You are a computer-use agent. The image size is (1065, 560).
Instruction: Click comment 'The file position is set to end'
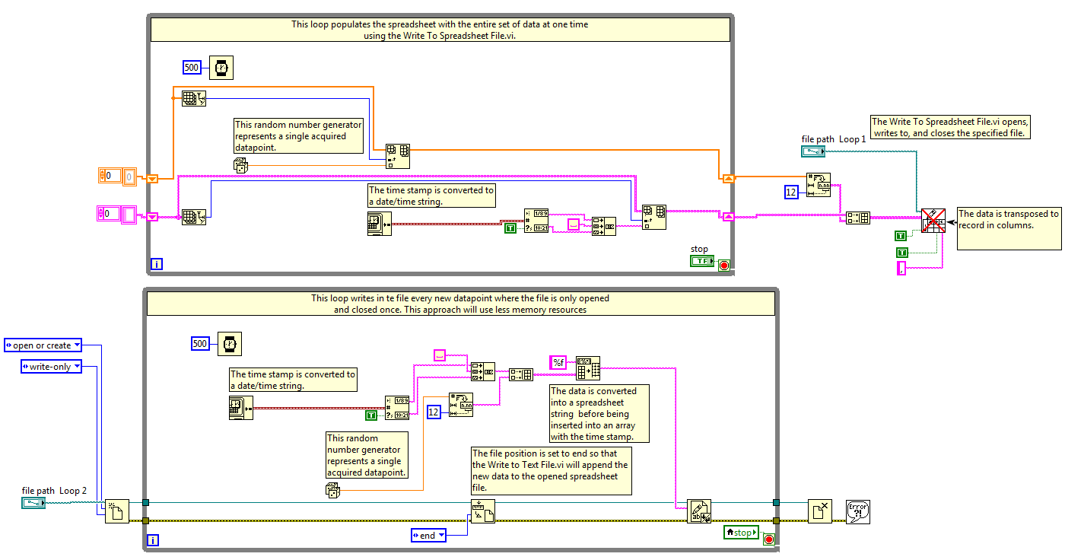pyautogui.click(x=552, y=471)
